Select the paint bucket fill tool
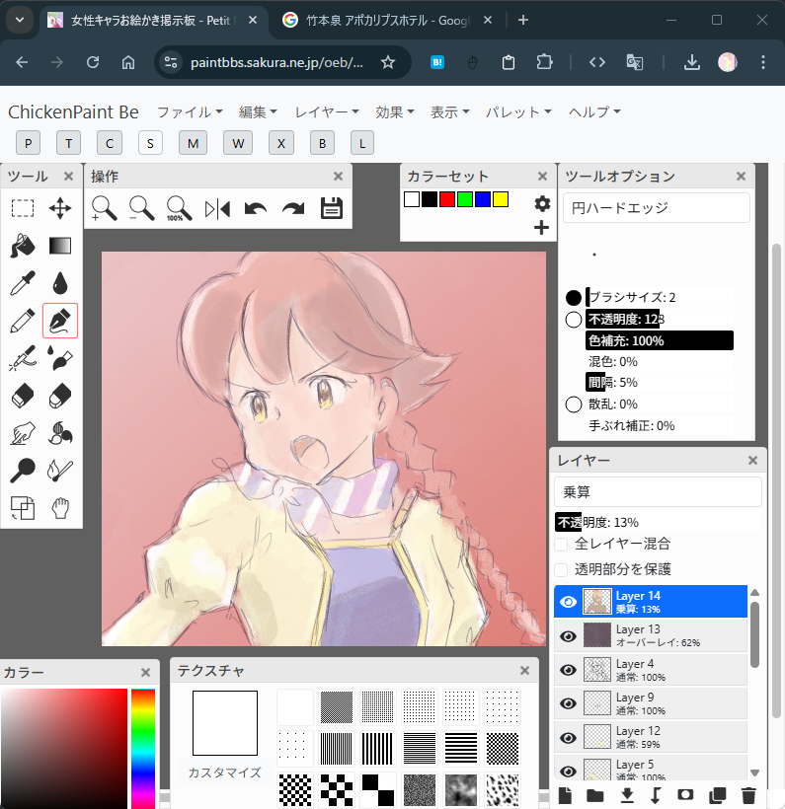 click(x=23, y=246)
